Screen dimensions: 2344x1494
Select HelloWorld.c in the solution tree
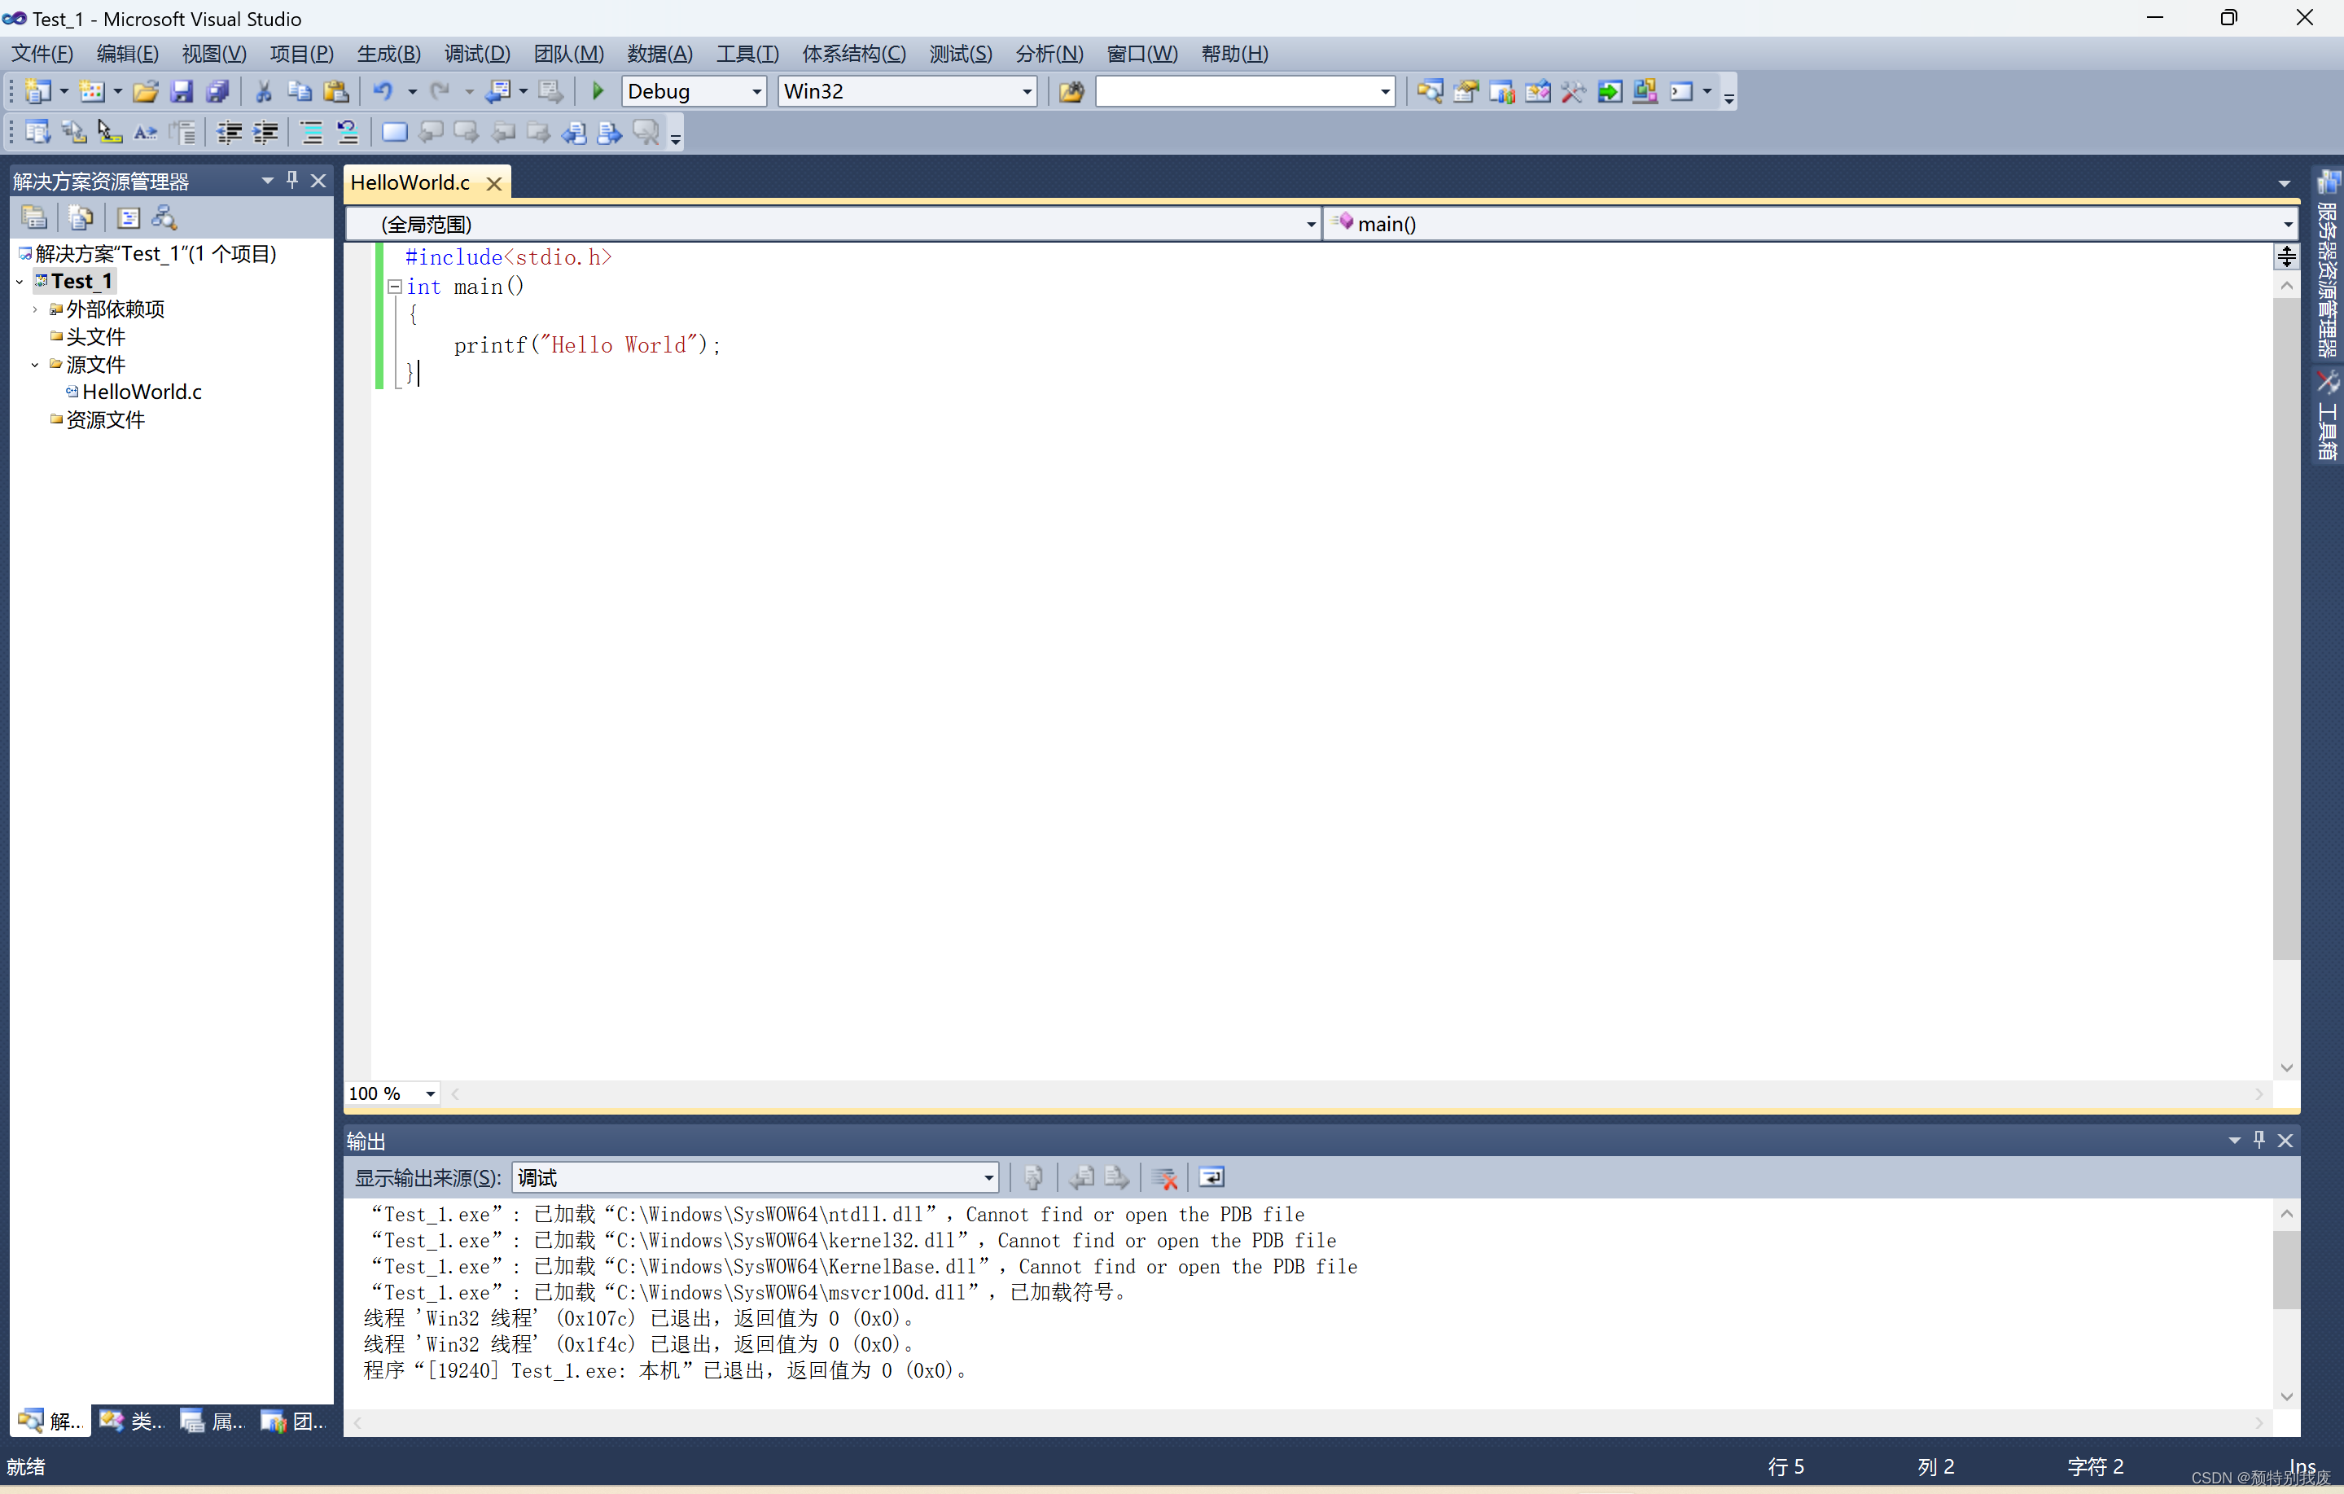tap(141, 392)
